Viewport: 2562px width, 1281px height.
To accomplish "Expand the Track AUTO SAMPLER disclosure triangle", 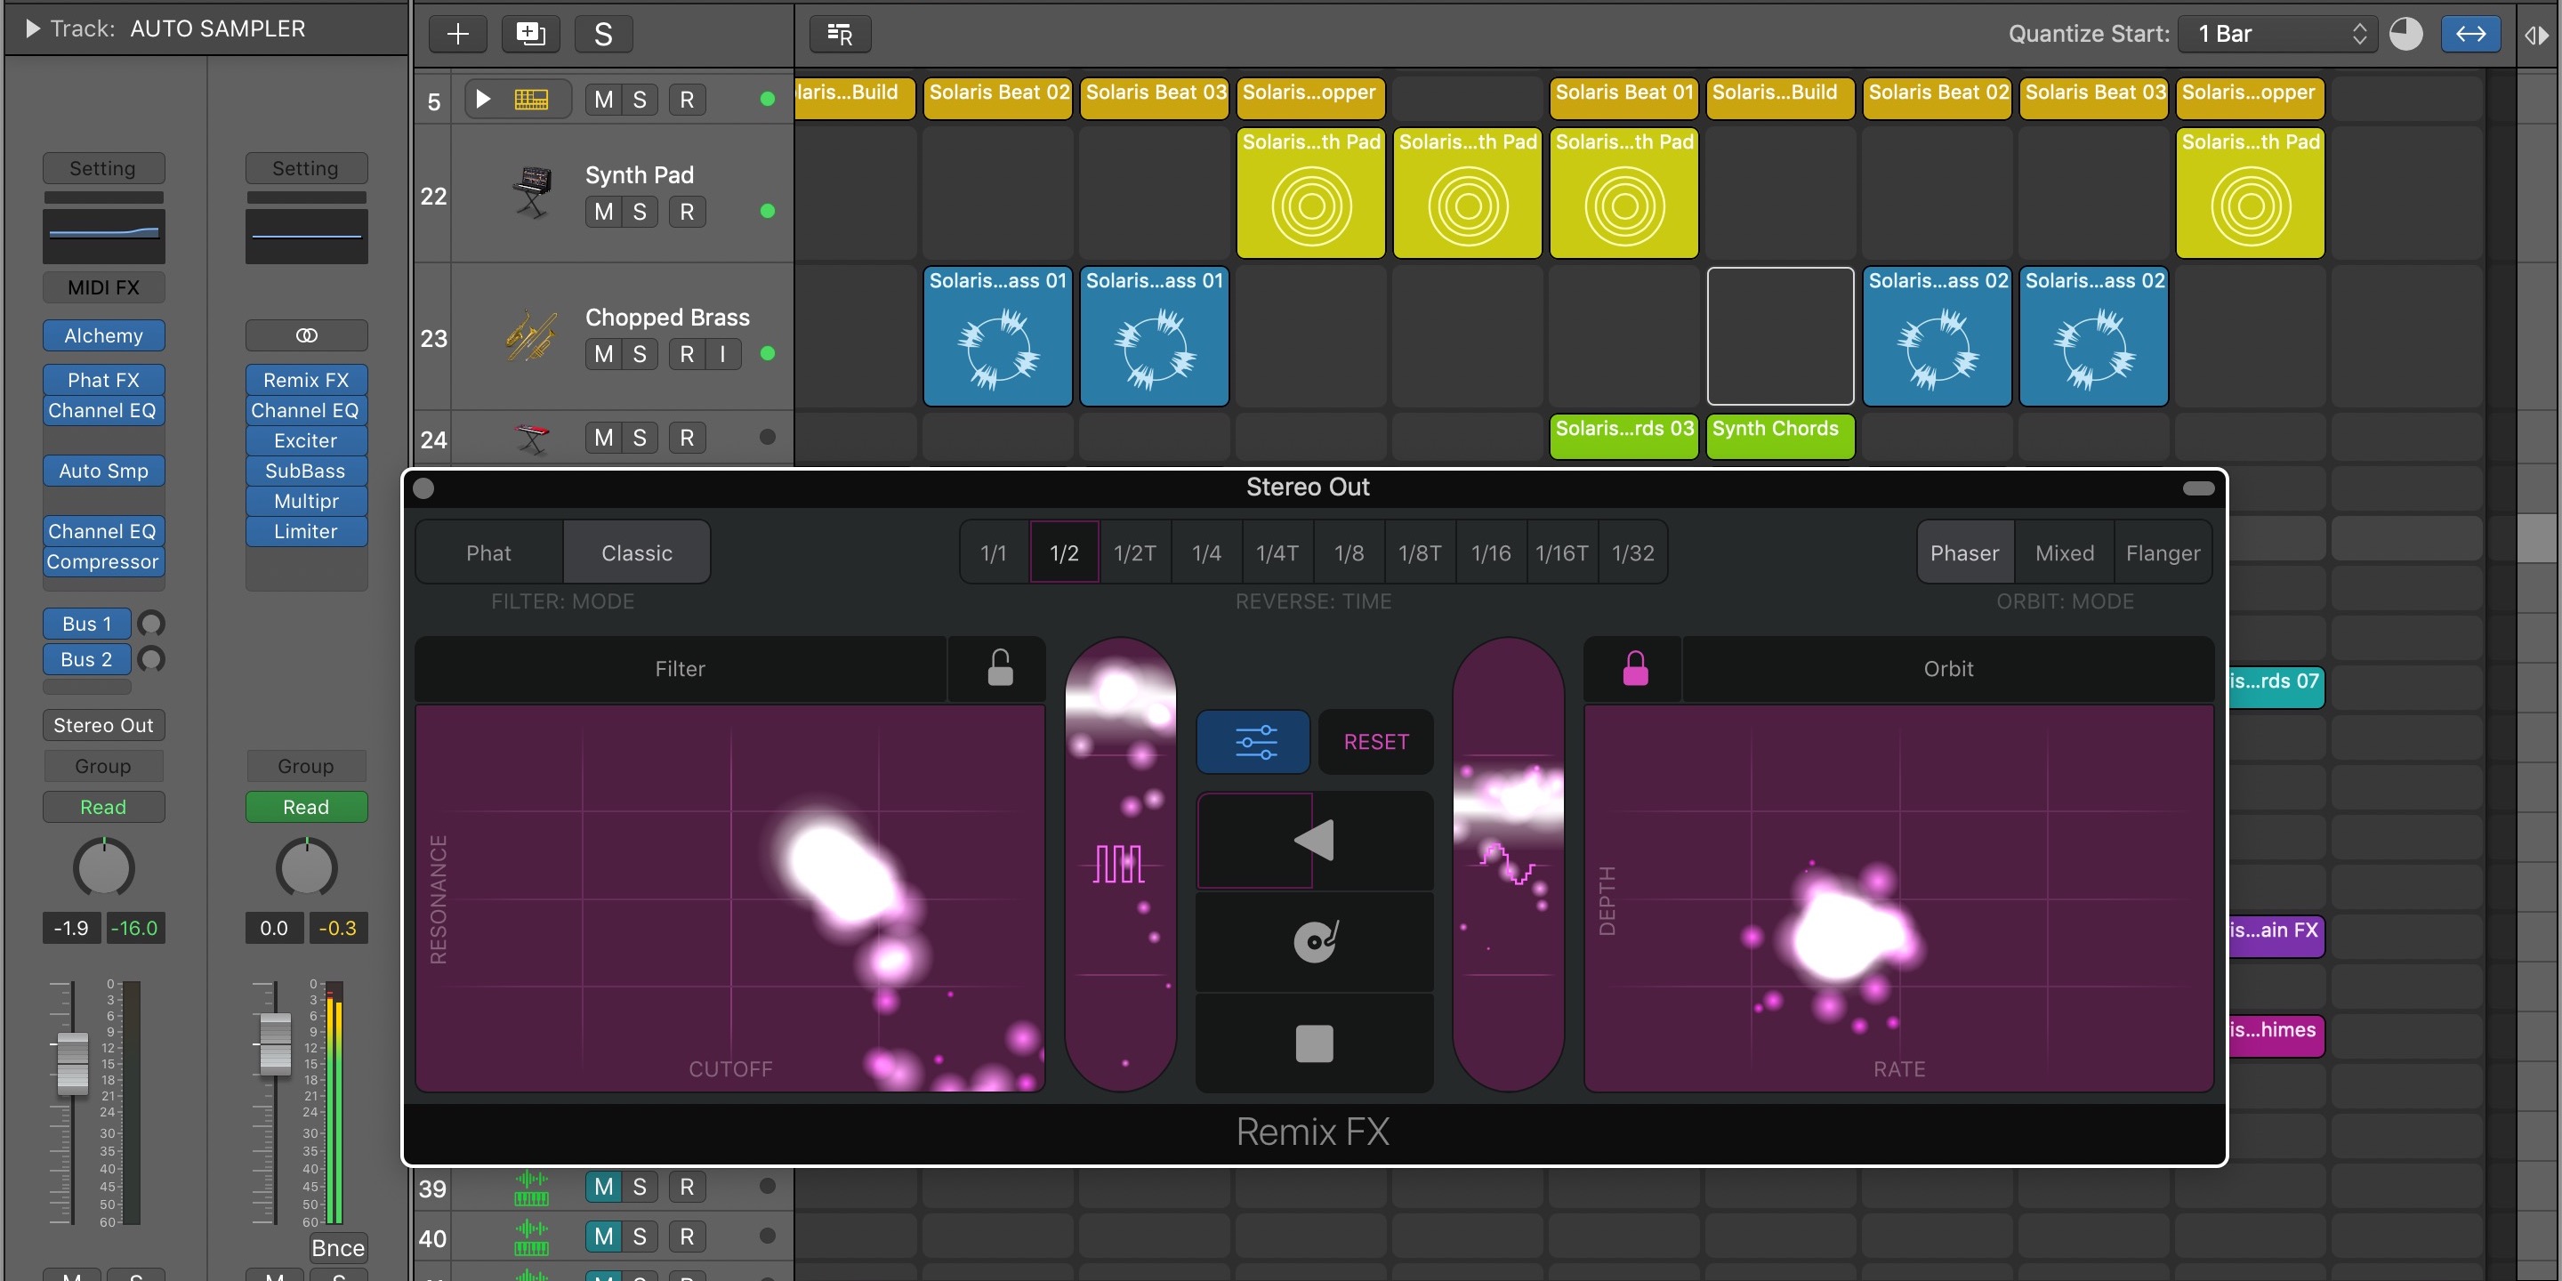I will 33,28.
